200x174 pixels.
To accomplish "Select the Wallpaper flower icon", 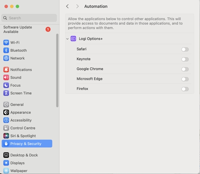I will point(6,171).
